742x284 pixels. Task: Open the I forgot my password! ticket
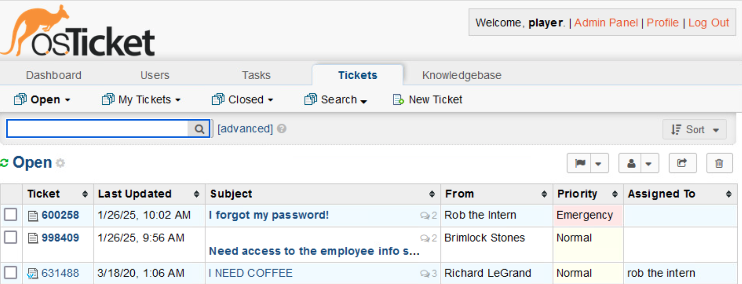pos(269,215)
